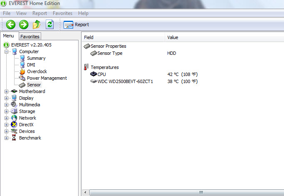Select the Power Management tree item
Viewport: 284px width, 196px height.
point(47,78)
